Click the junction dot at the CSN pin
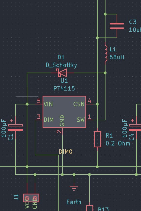 click(97, 104)
